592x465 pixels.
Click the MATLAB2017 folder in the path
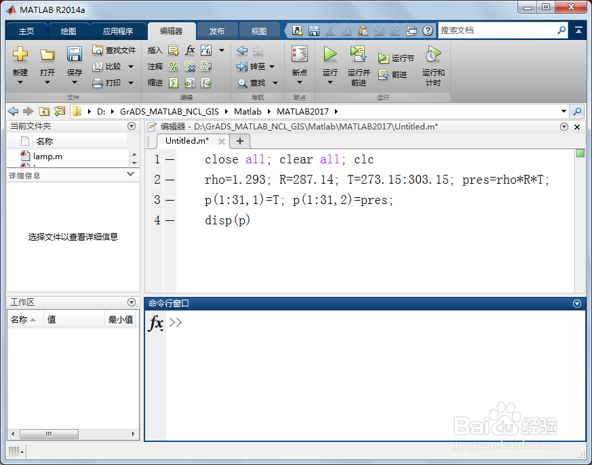coord(303,111)
